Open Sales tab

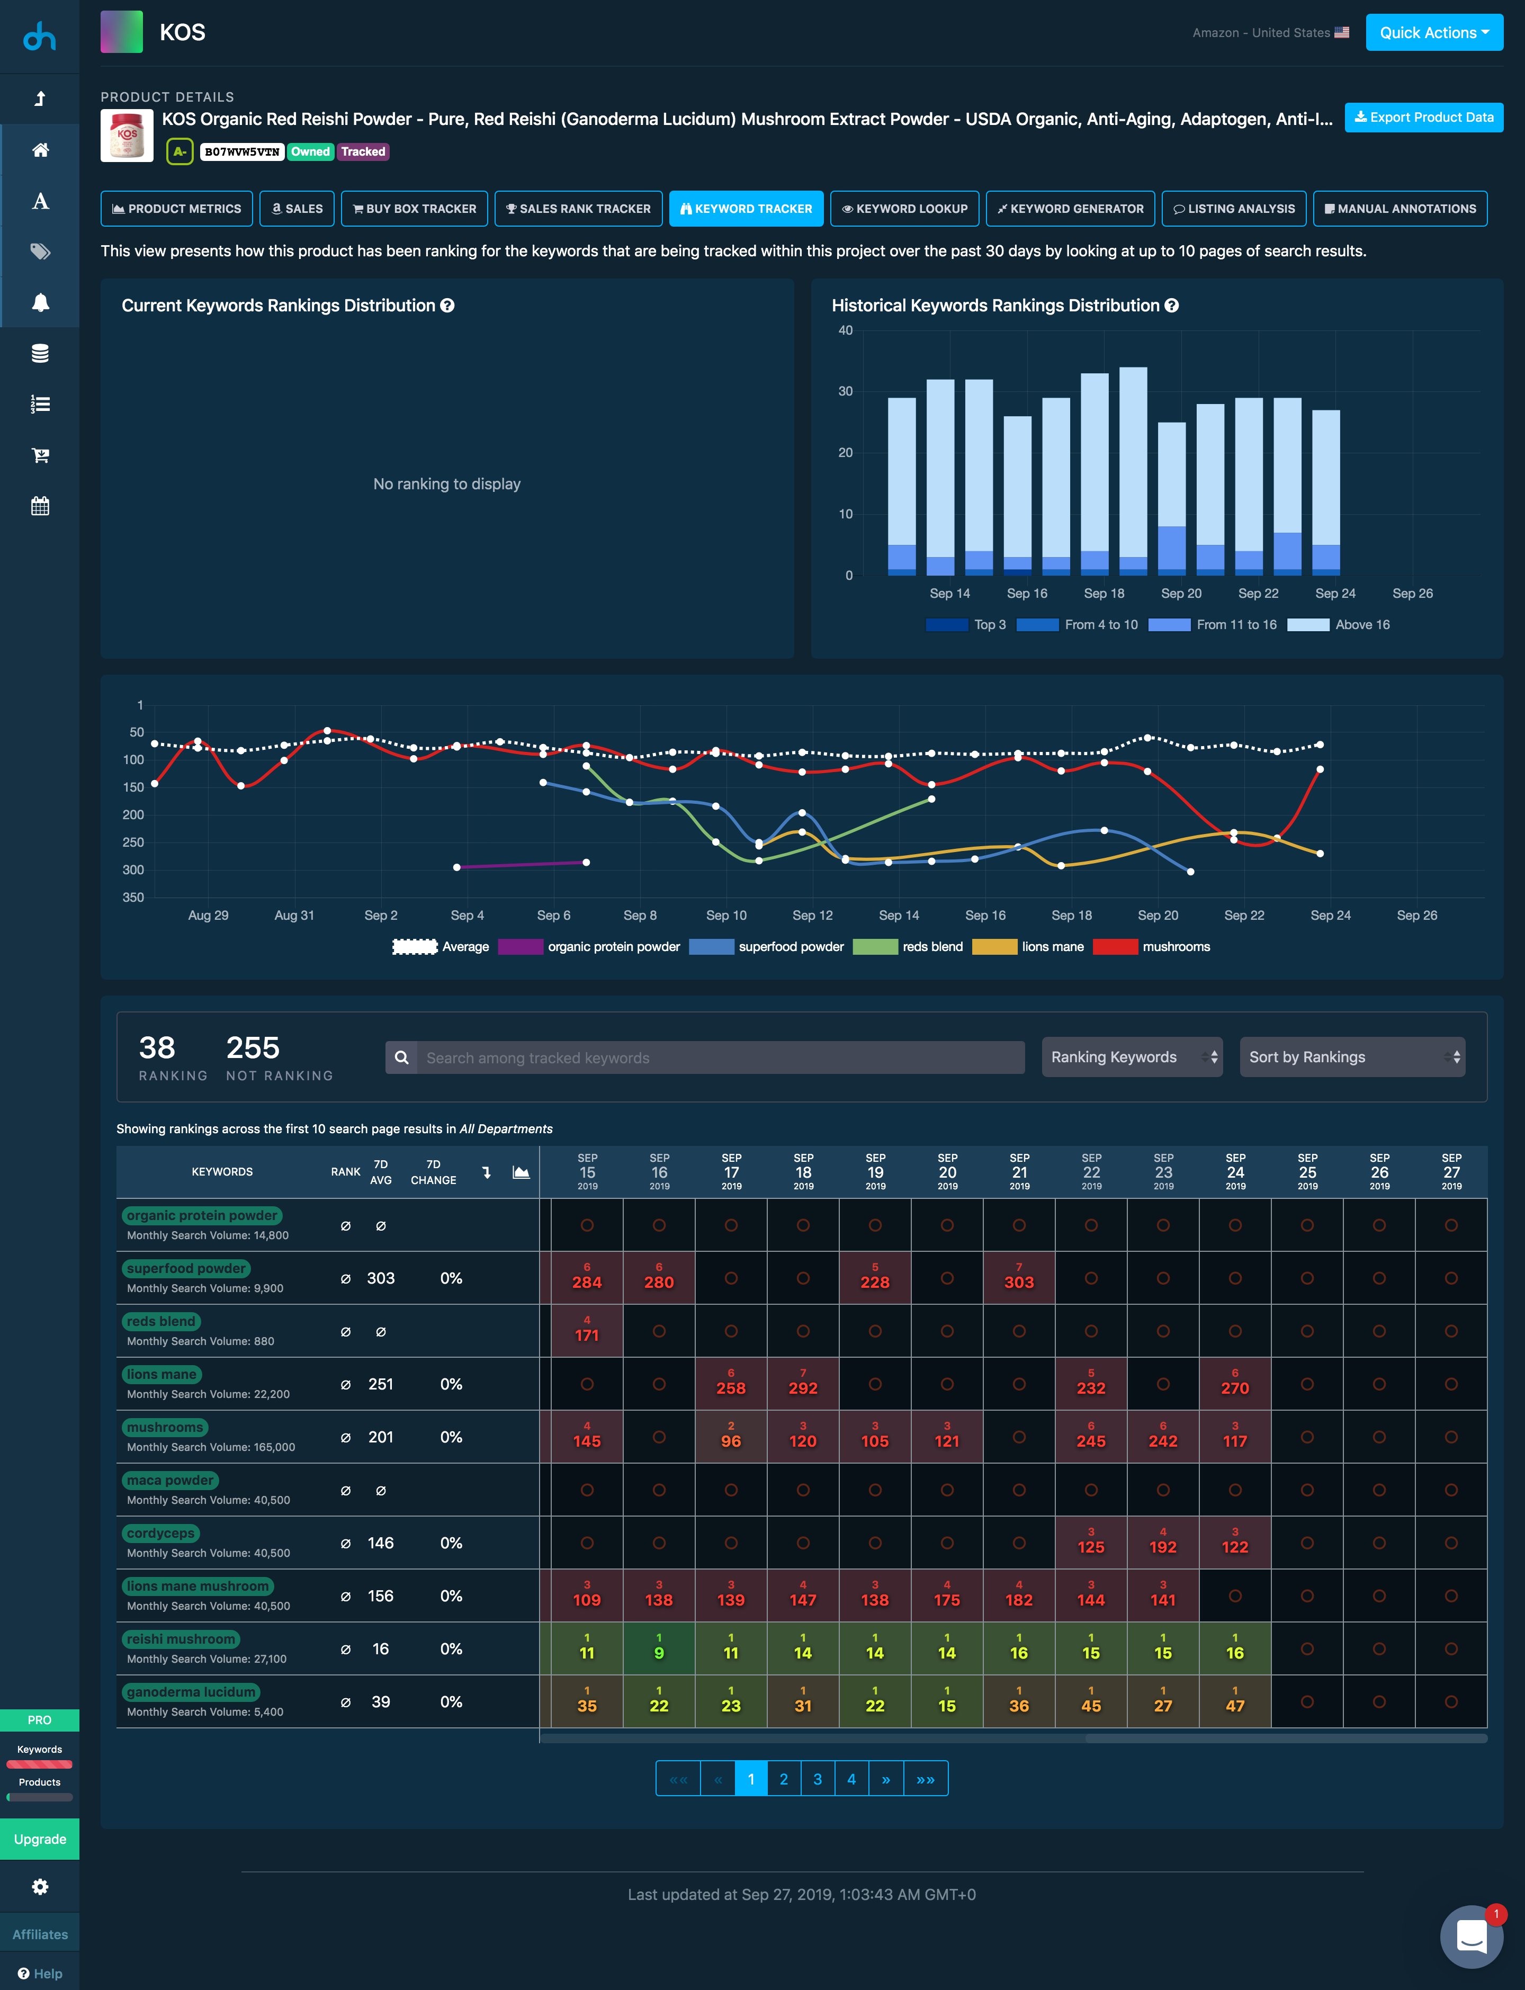coord(297,209)
